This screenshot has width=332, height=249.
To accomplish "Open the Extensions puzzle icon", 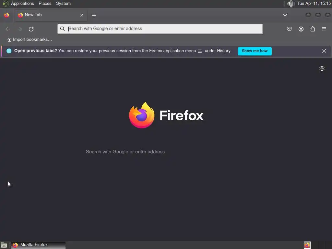I will coord(313,29).
